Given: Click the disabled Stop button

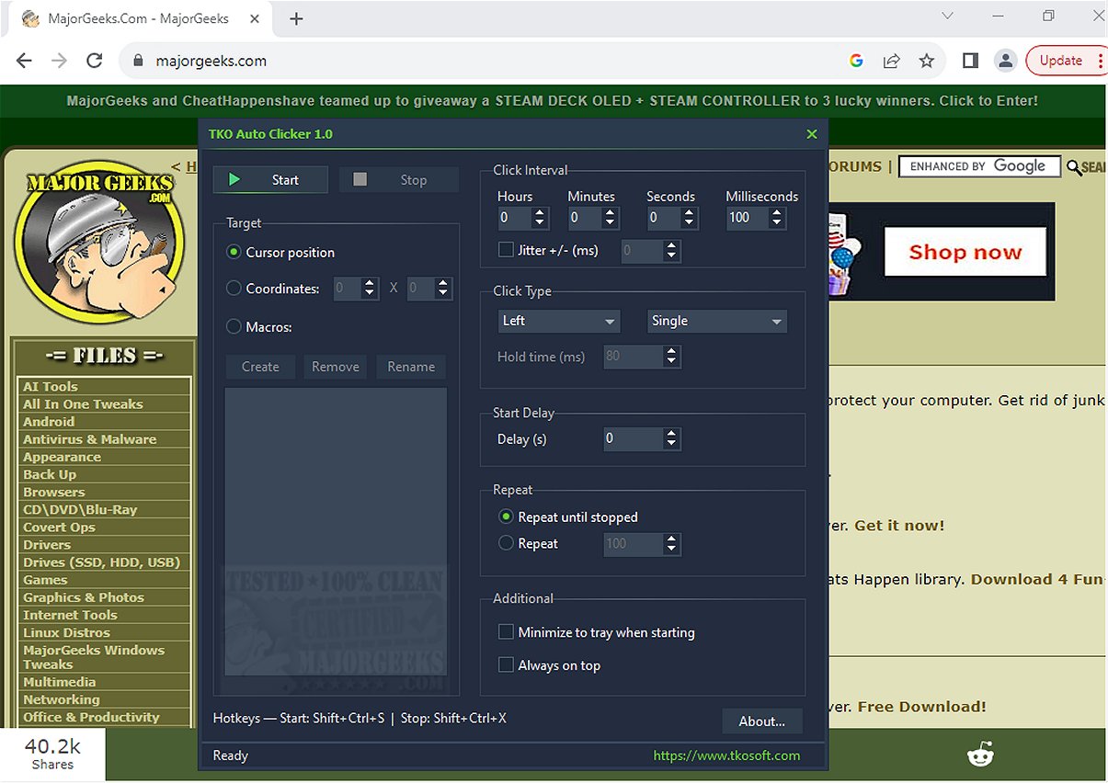Looking at the screenshot, I should point(399,180).
